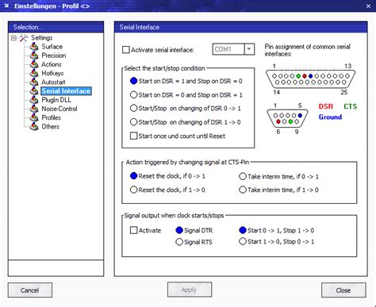Open the Hotkeys settings page
The image size is (376, 307).
click(x=52, y=73)
